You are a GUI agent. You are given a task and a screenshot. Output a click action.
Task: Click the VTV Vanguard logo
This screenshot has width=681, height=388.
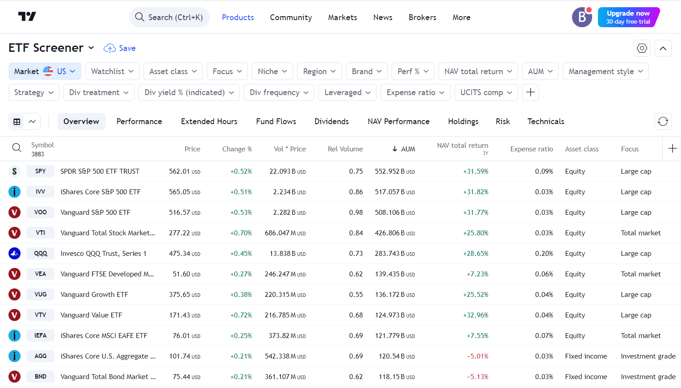[14, 315]
